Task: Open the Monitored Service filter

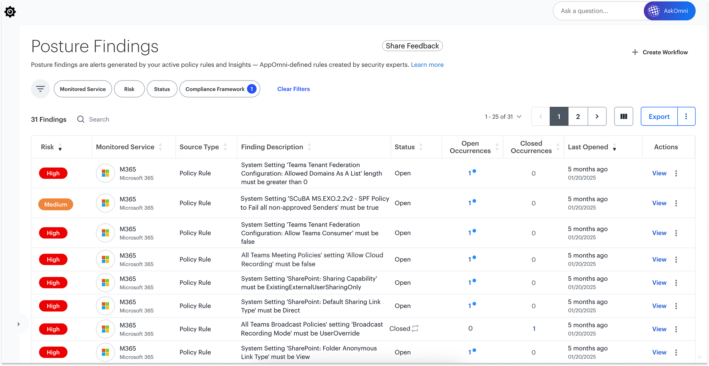Action: pyautogui.click(x=83, y=89)
